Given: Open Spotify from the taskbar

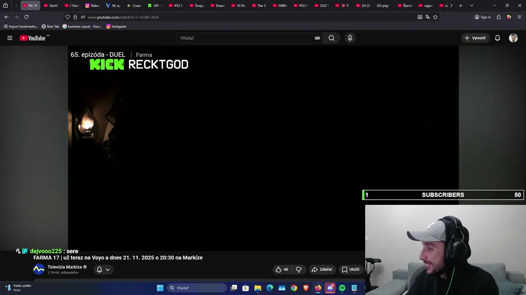Looking at the screenshot, I should pos(342,288).
